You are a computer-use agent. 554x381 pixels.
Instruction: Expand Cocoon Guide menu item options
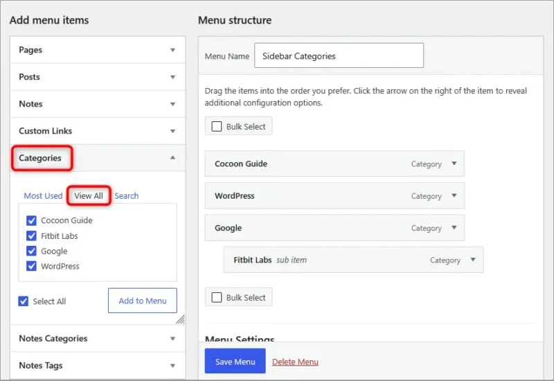pos(454,163)
